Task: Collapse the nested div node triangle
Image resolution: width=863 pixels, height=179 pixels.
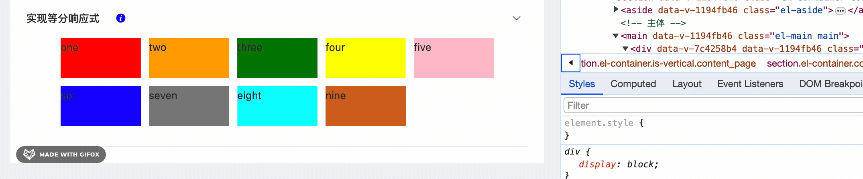Action: click(625, 49)
